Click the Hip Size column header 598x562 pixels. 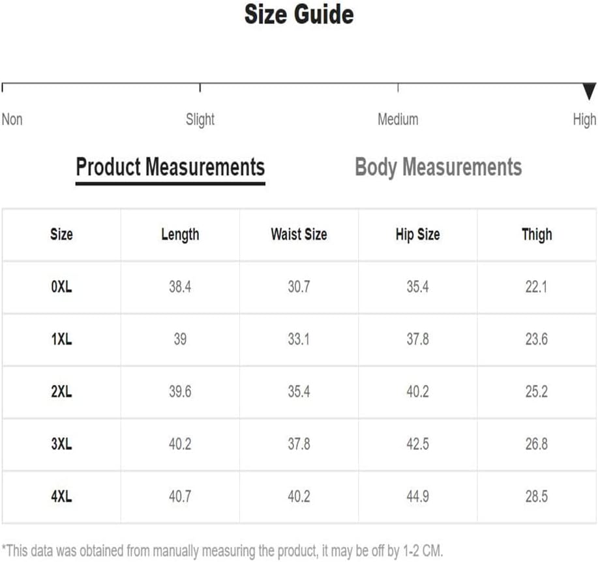coord(417,235)
